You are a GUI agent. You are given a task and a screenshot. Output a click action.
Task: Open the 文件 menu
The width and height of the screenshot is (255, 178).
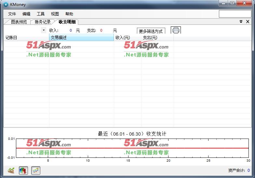pos(12,14)
